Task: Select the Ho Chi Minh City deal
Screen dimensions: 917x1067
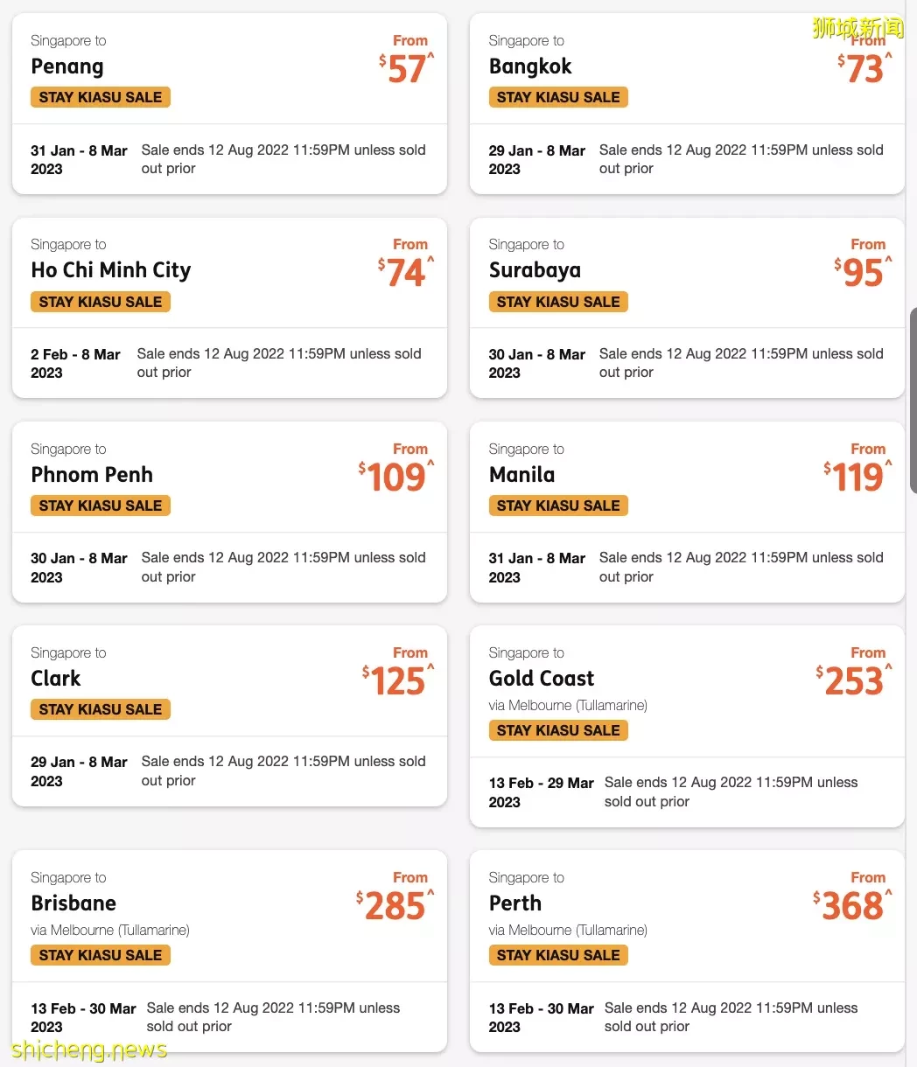Action: tap(229, 308)
